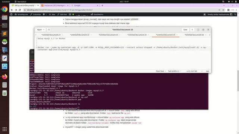Click the docker run command line in editor
The width and height of the screenshot is (239, 134).
[x=122, y=48]
